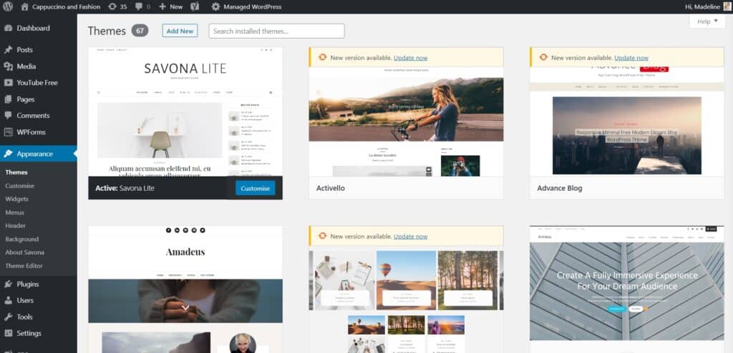The image size is (733, 353).
Task: Select the Activello theme screenshot
Action: point(407,121)
